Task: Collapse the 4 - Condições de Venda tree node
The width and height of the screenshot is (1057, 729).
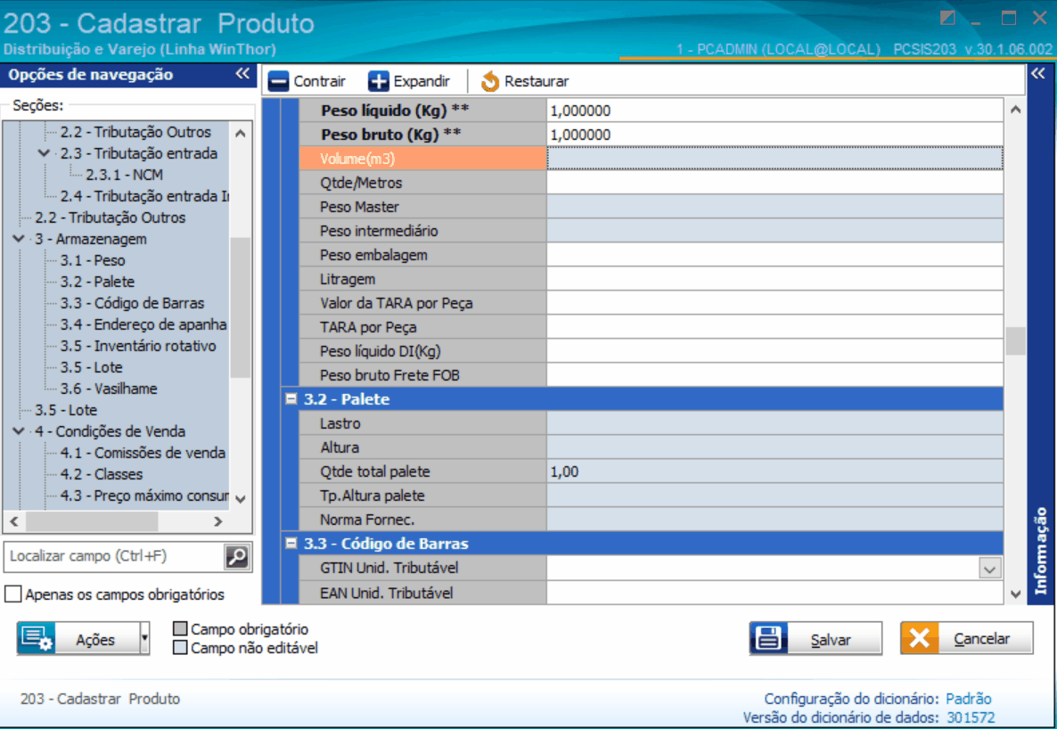Action: coord(18,431)
